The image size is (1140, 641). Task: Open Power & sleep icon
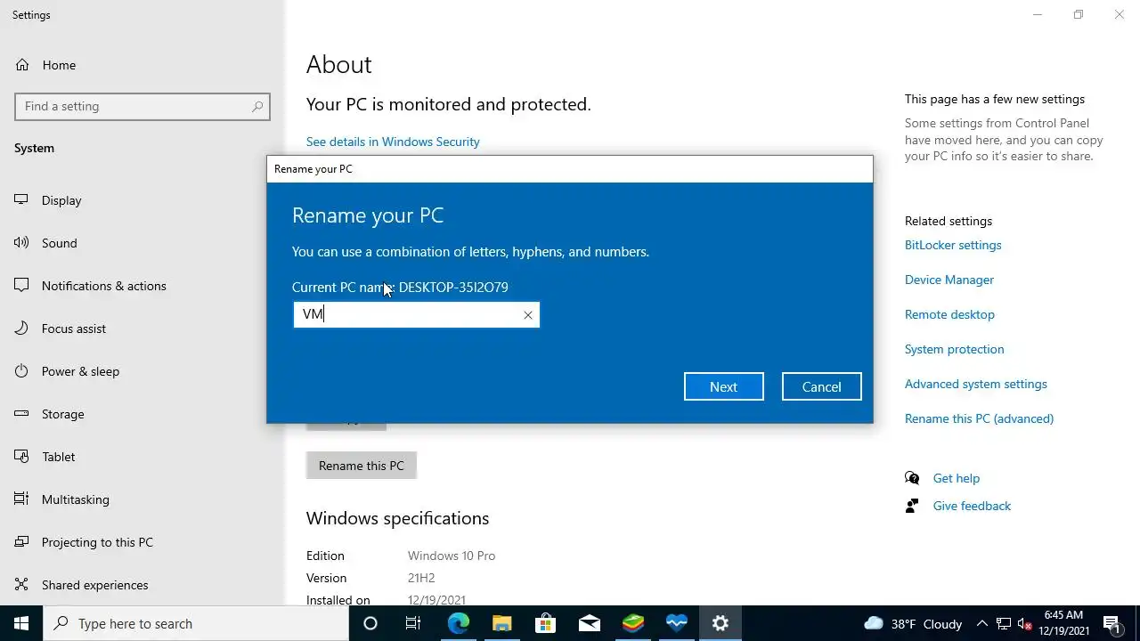(21, 371)
